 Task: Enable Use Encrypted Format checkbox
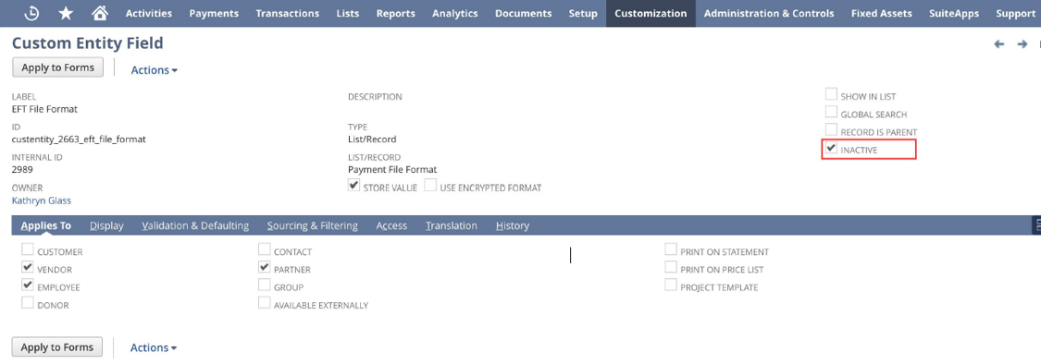pos(430,187)
